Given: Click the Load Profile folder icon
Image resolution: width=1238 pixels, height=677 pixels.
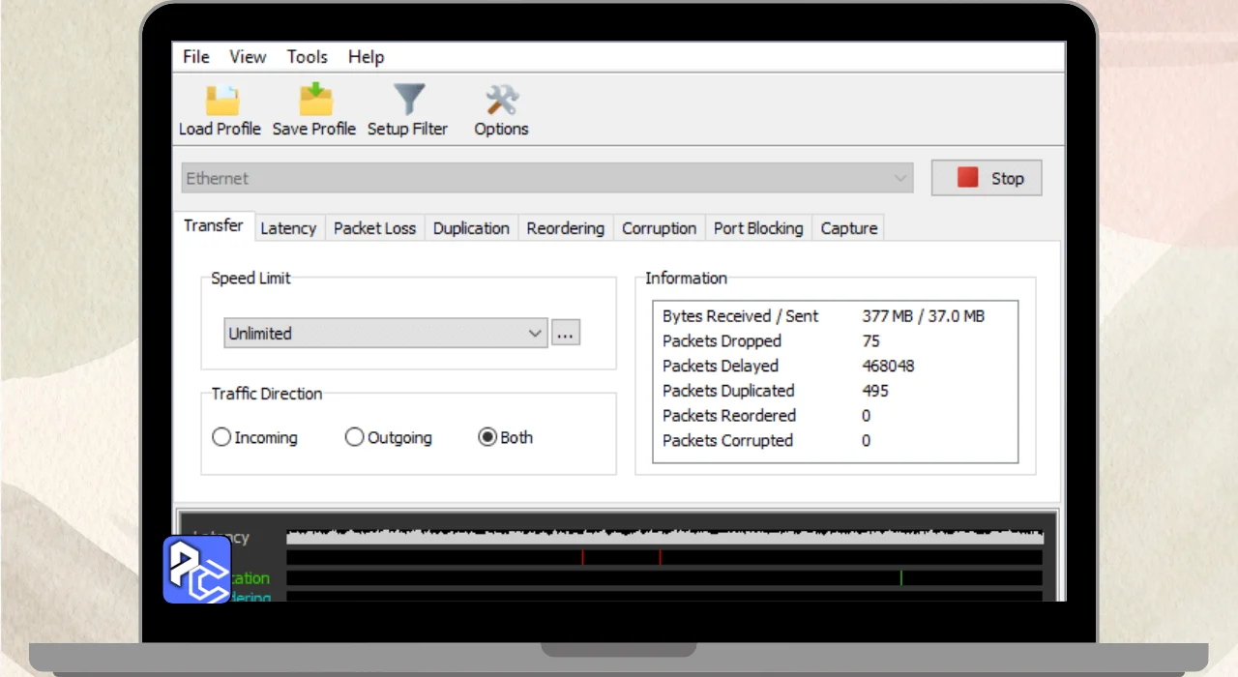Looking at the screenshot, I should (x=221, y=101).
